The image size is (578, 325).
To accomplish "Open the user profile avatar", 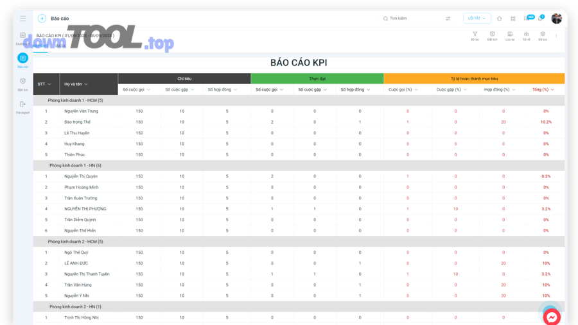I will 556,19.
